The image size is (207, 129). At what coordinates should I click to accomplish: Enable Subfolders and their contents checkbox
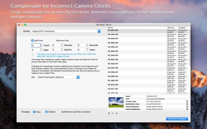pos(60,112)
